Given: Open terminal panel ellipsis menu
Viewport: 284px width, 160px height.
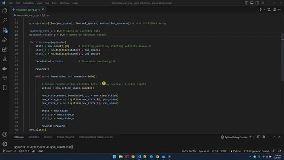Looking at the screenshot, I should [x=269, y=137].
